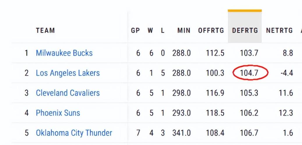Click the Suns 118.5 offensive rating cell
Image resolution: width=302 pixels, height=145 pixels.
point(215,113)
